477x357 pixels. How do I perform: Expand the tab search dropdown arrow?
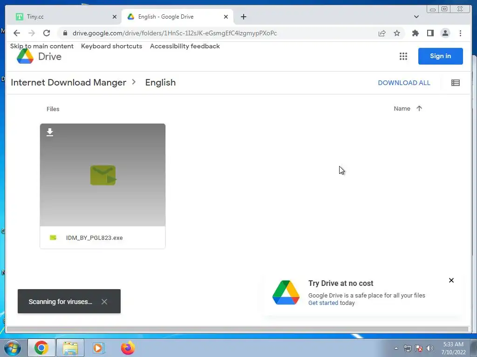[x=416, y=17]
